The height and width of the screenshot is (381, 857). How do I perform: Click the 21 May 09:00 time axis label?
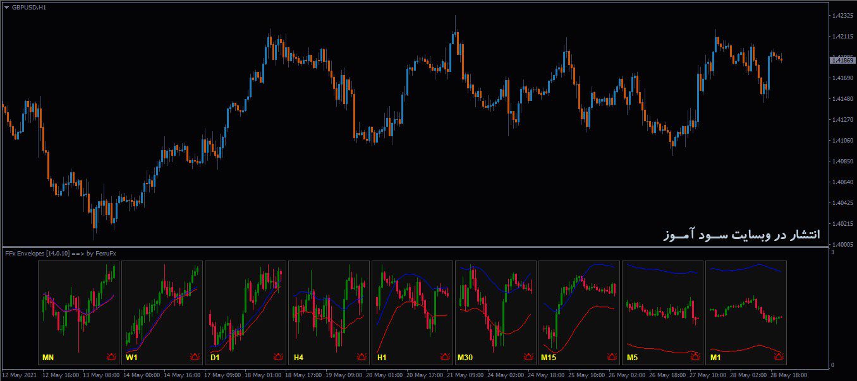click(x=466, y=375)
